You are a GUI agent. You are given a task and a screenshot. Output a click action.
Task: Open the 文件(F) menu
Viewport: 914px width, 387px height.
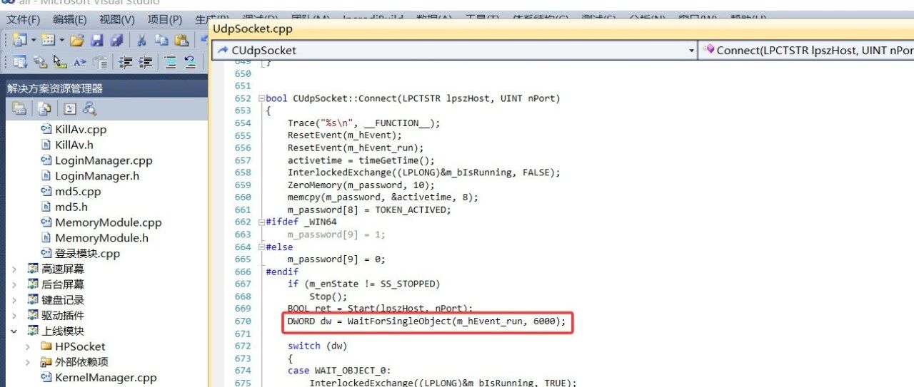pos(23,19)
